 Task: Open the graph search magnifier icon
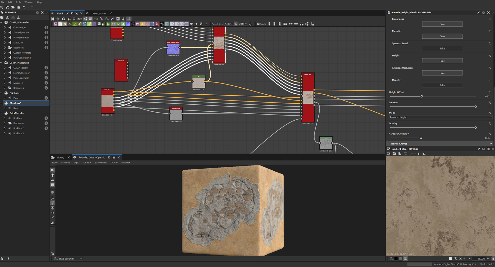[74, 19]
